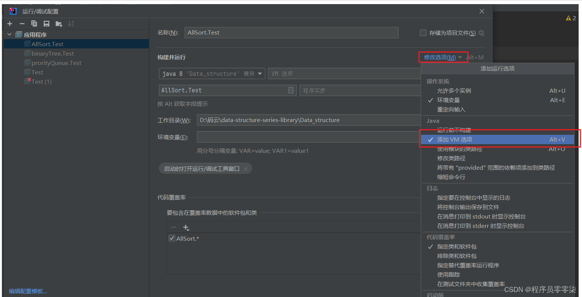Select prorityQueue.Test configuration
Viewport: 582px width, 297px height.
point(76,63)
